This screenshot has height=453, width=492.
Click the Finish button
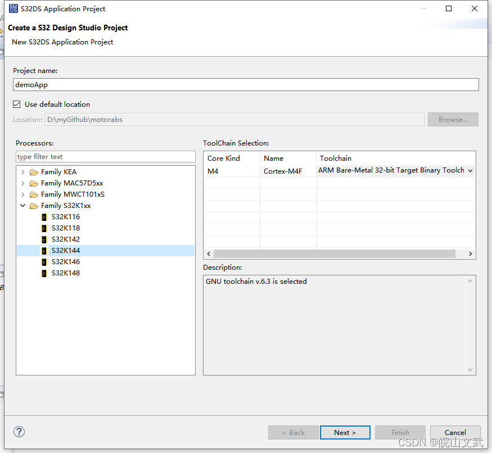[x=400, y=433]
